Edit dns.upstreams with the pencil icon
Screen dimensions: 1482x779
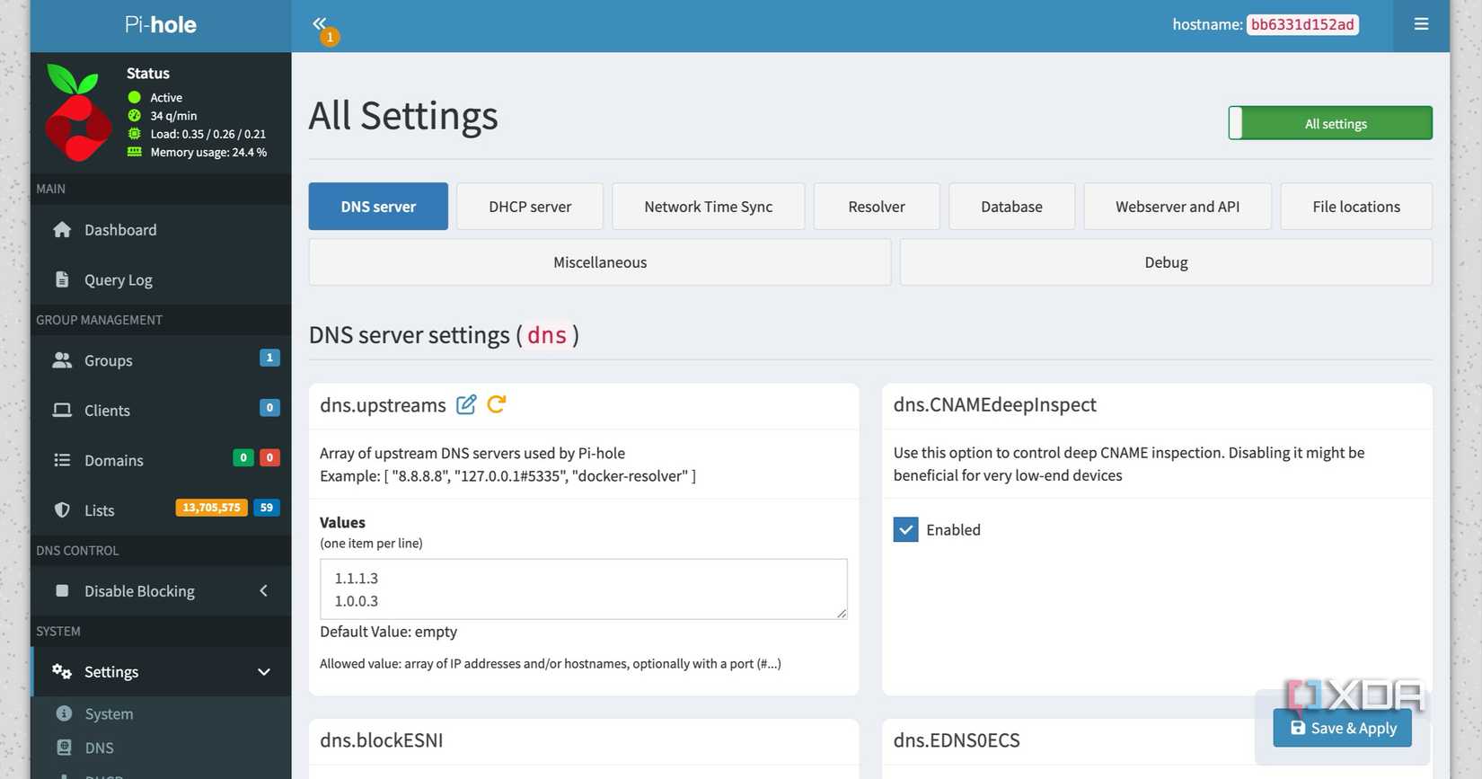[x=466, y=405]
